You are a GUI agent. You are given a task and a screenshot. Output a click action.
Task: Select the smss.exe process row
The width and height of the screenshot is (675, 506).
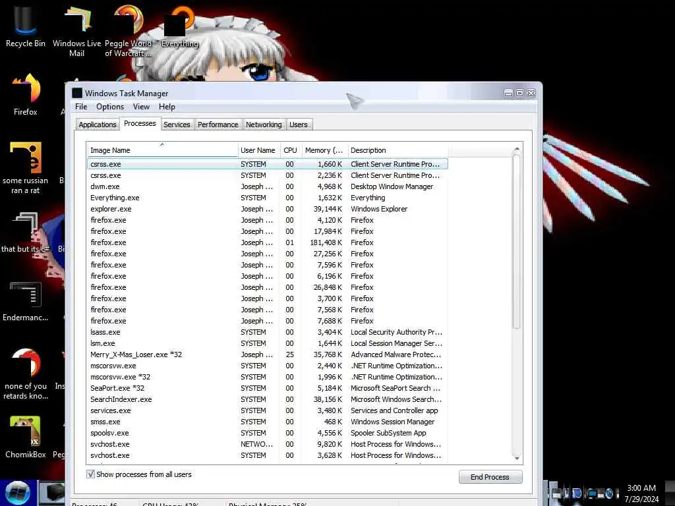[268, 421]
